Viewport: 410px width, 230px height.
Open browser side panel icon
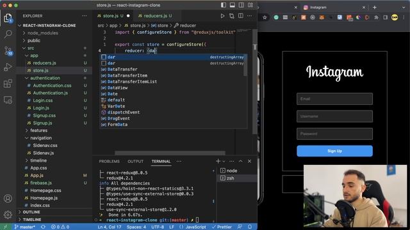tap(386, 17)
